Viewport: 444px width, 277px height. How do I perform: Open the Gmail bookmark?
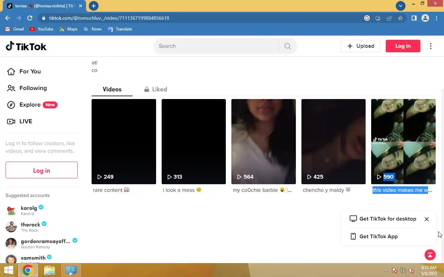tap(15, 29)
